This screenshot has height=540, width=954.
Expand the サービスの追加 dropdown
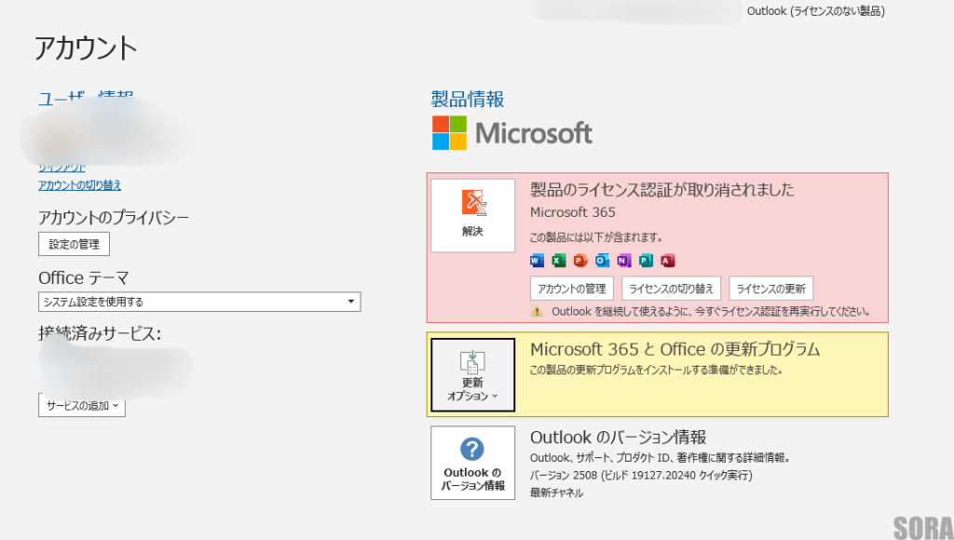[82, 406]
